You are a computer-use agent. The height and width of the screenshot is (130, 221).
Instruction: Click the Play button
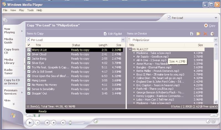[x=30, y=123]
